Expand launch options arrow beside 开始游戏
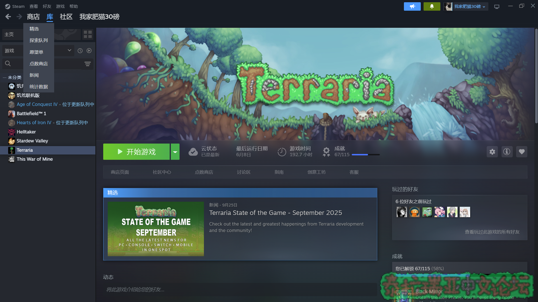Viewport: 538px width, 302px height. [x=175, y=152]
